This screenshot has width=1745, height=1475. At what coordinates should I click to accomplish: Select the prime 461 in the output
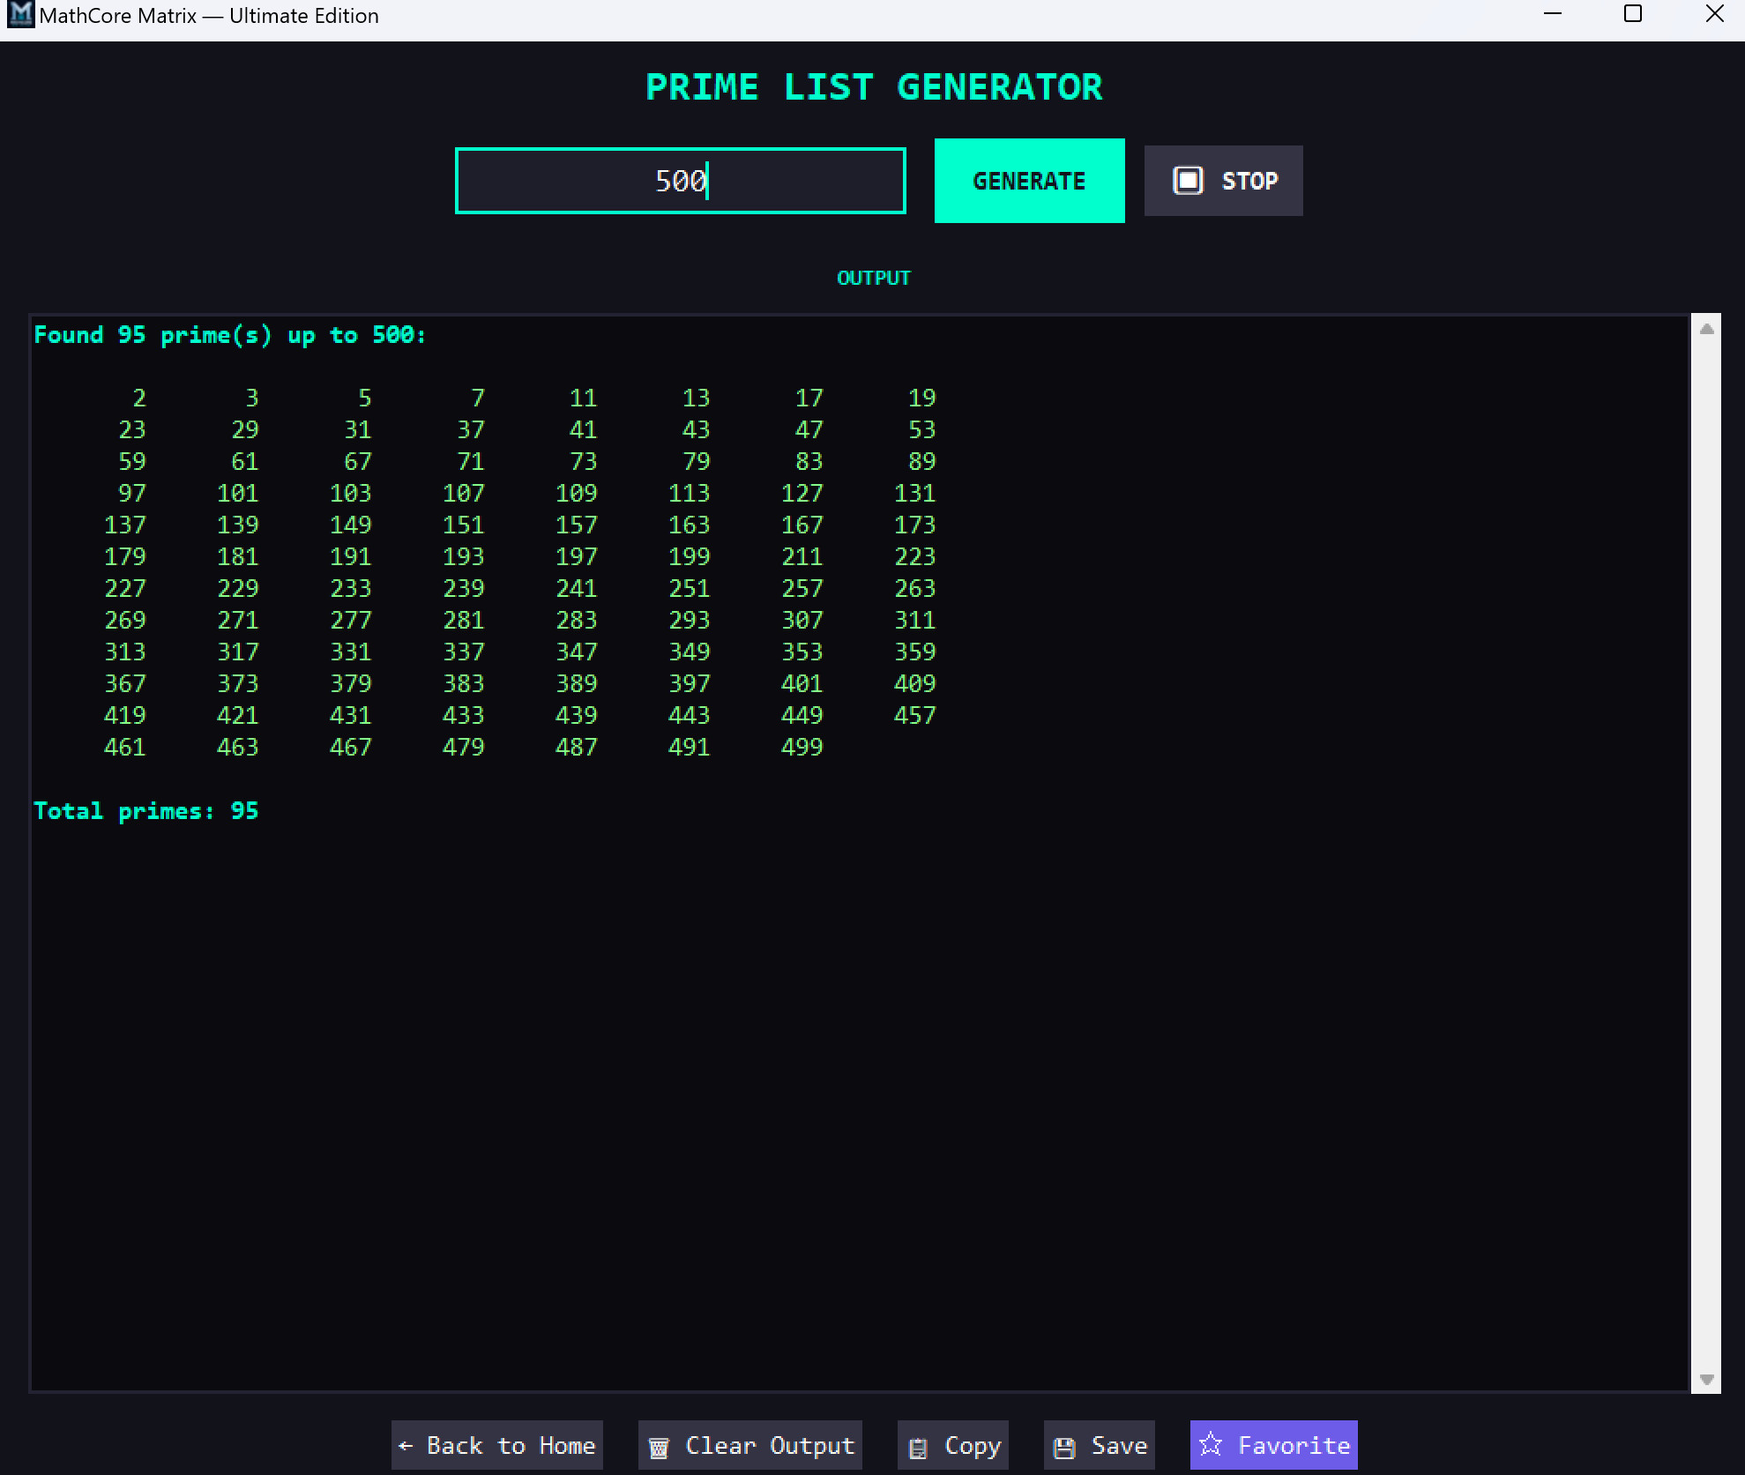click(x=124, y=748)
